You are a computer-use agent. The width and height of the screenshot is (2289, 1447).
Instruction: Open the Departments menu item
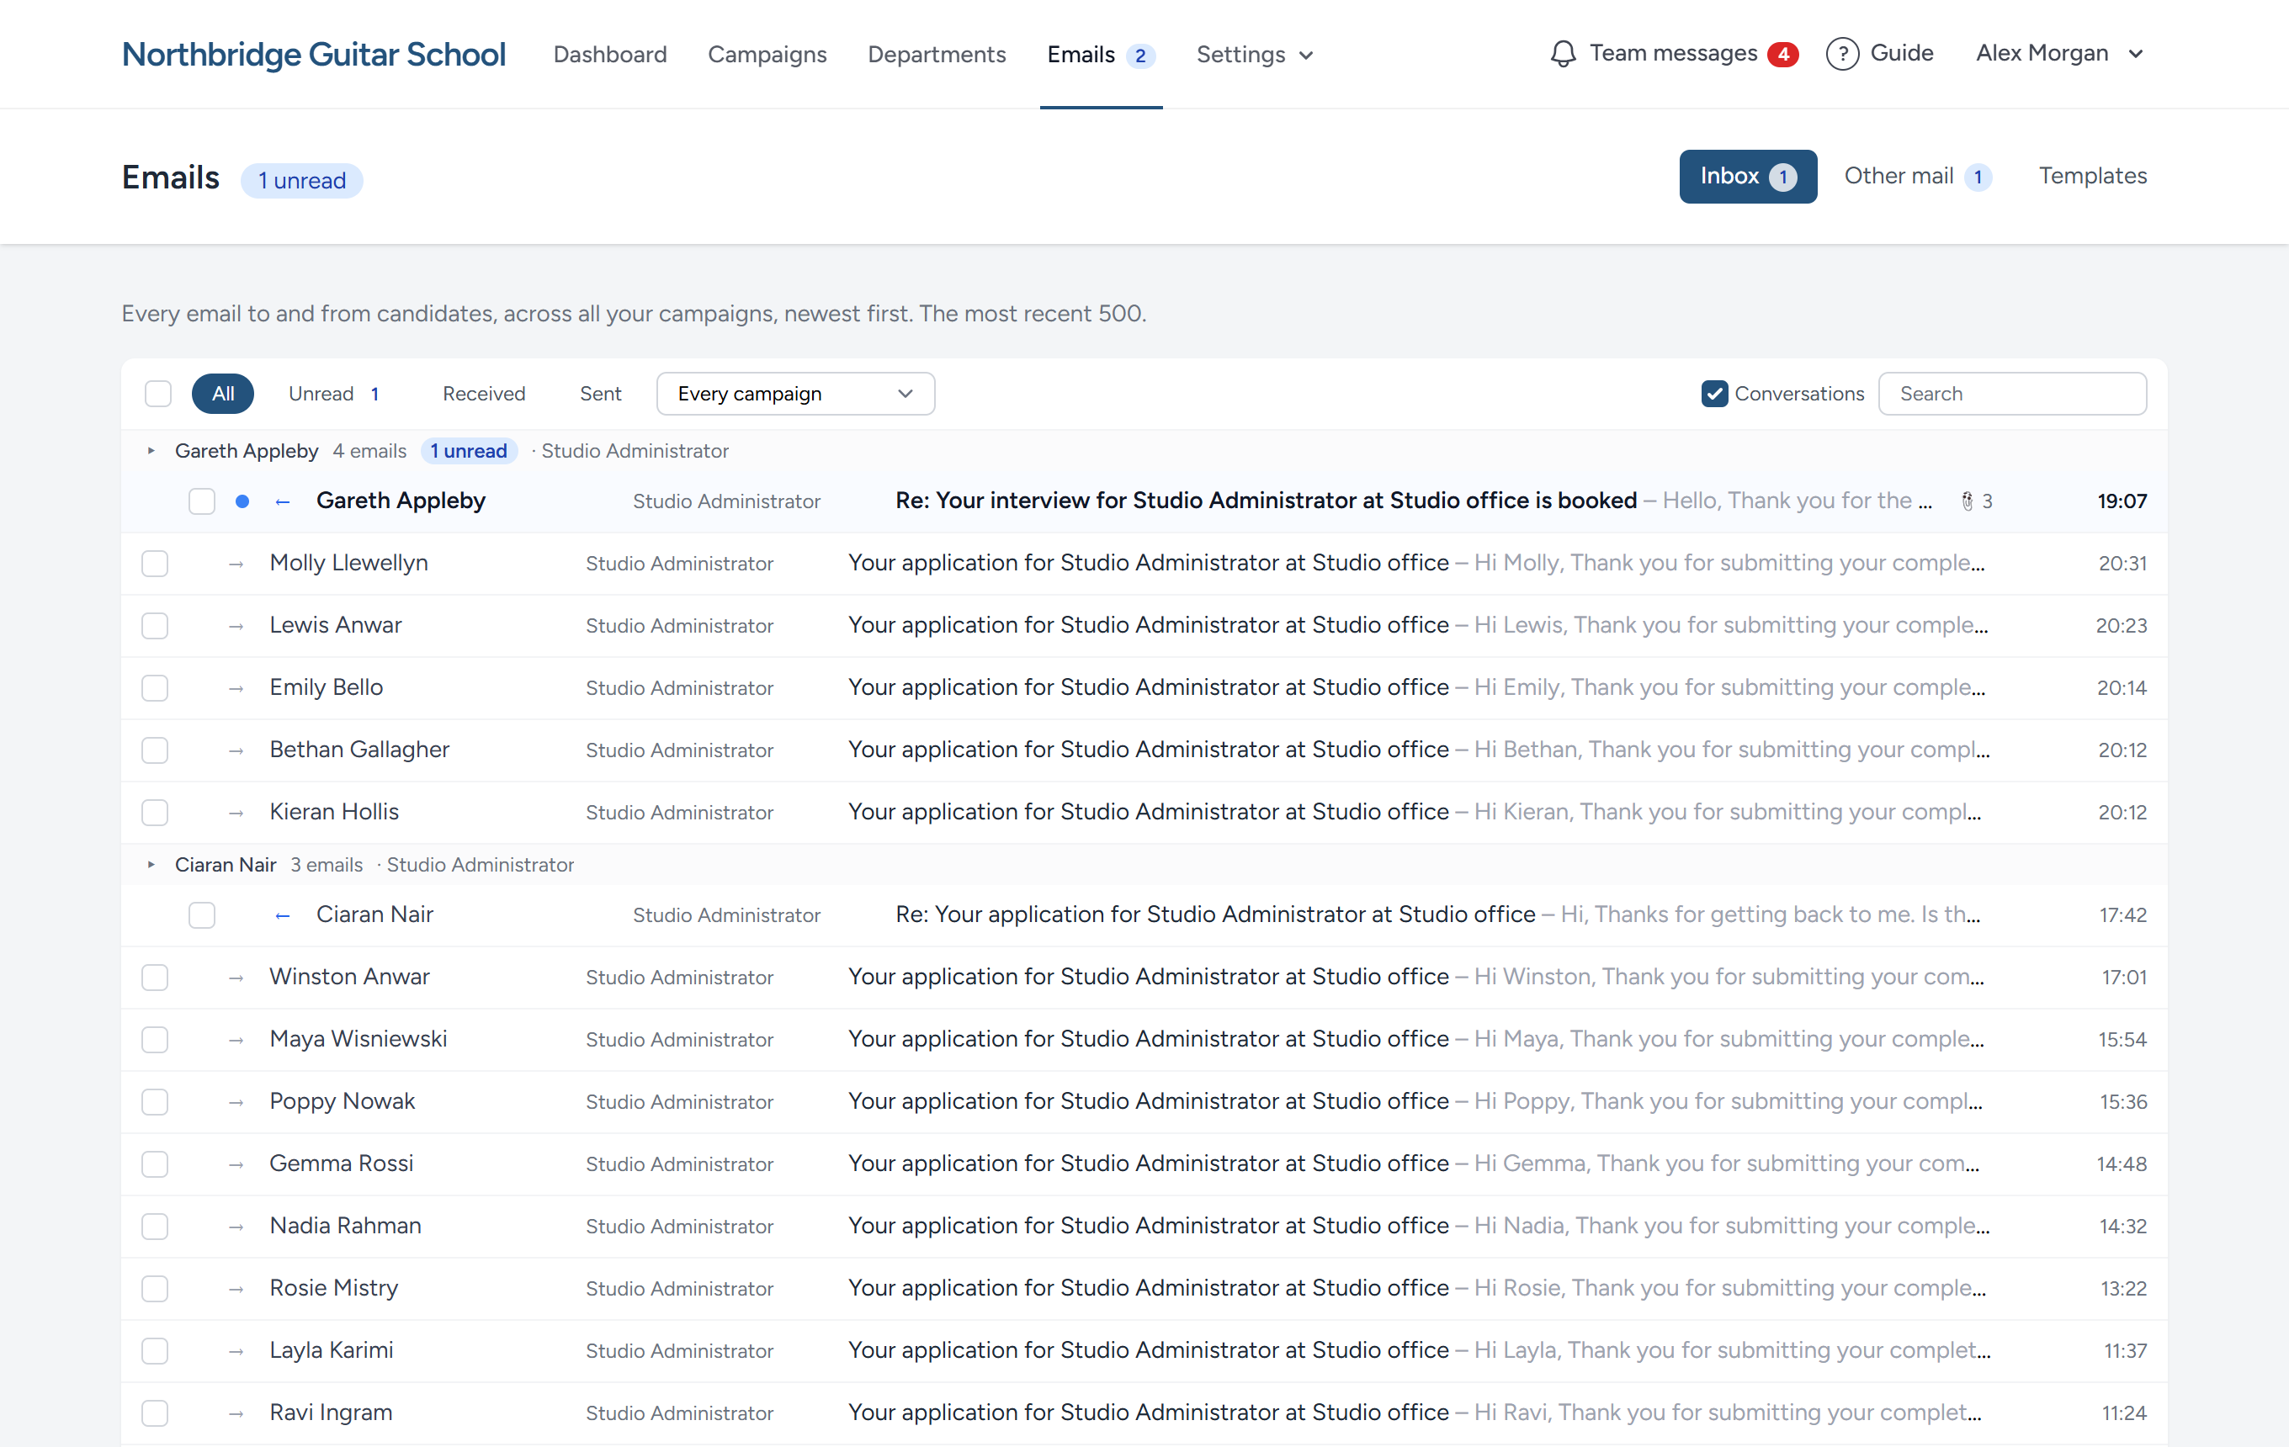[937, 54]
